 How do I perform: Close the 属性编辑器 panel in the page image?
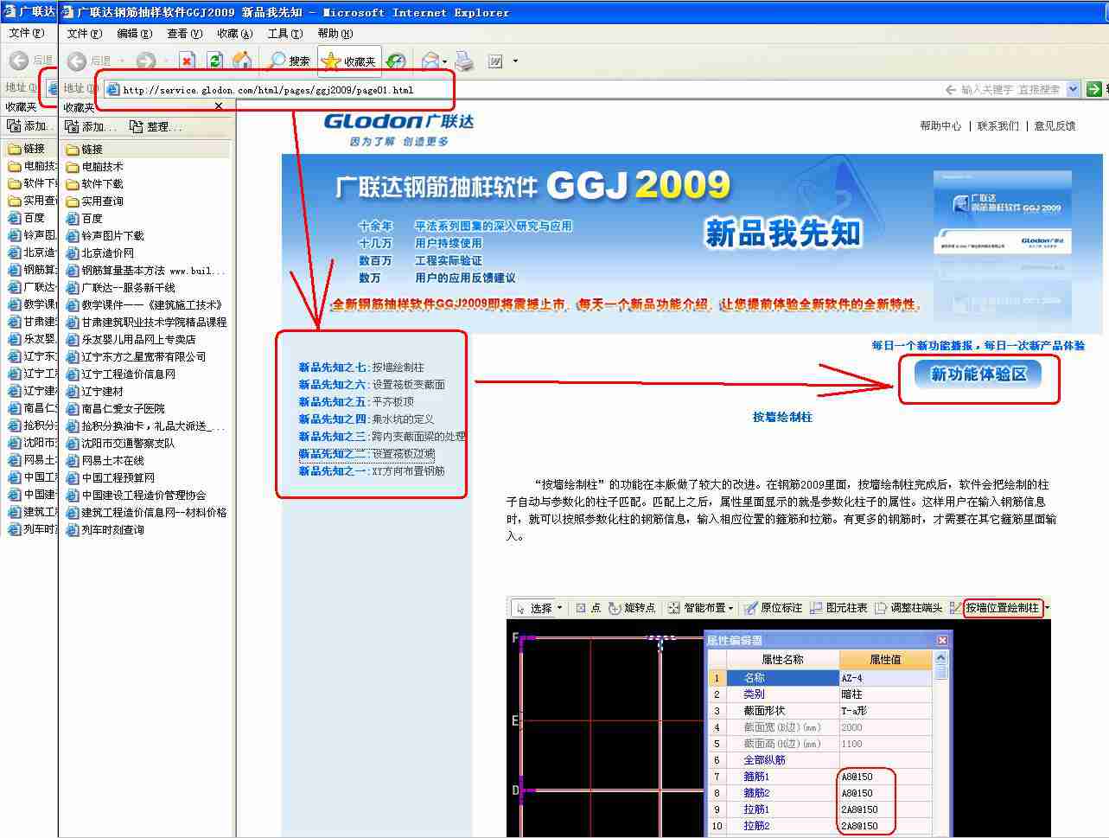942,640
